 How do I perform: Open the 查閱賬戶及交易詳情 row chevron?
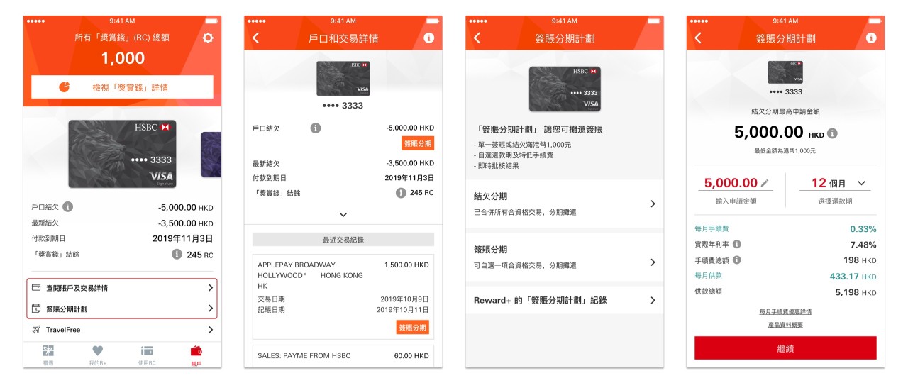click(x=210, y=288)
